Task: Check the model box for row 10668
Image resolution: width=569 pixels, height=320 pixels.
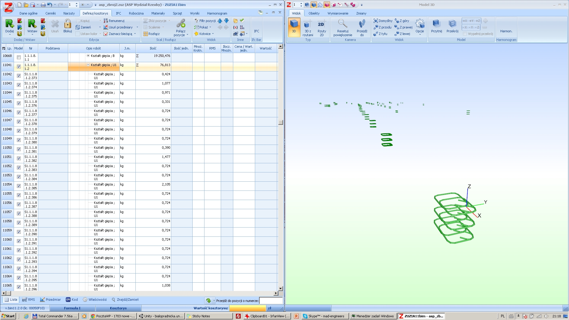Action: 19,57
